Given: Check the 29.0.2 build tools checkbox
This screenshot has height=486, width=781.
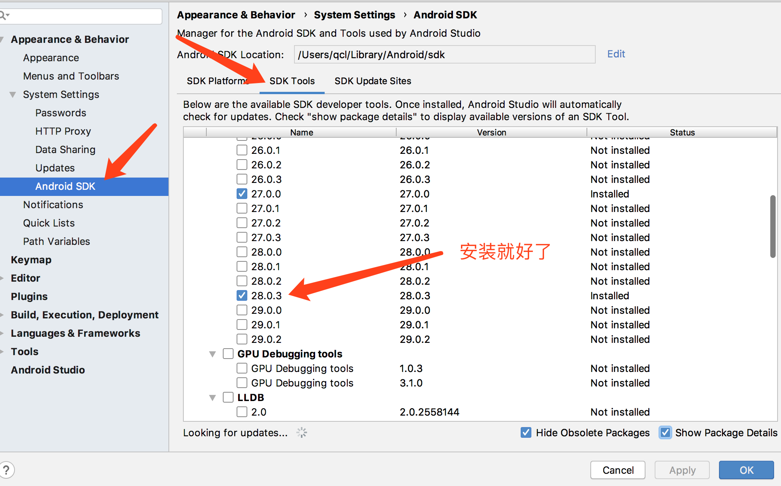Looking at the screenshot, I should tap(242, 339).
